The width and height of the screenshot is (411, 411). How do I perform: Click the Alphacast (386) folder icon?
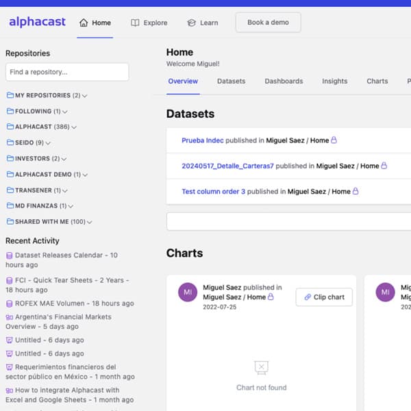[x=10, y=127]
